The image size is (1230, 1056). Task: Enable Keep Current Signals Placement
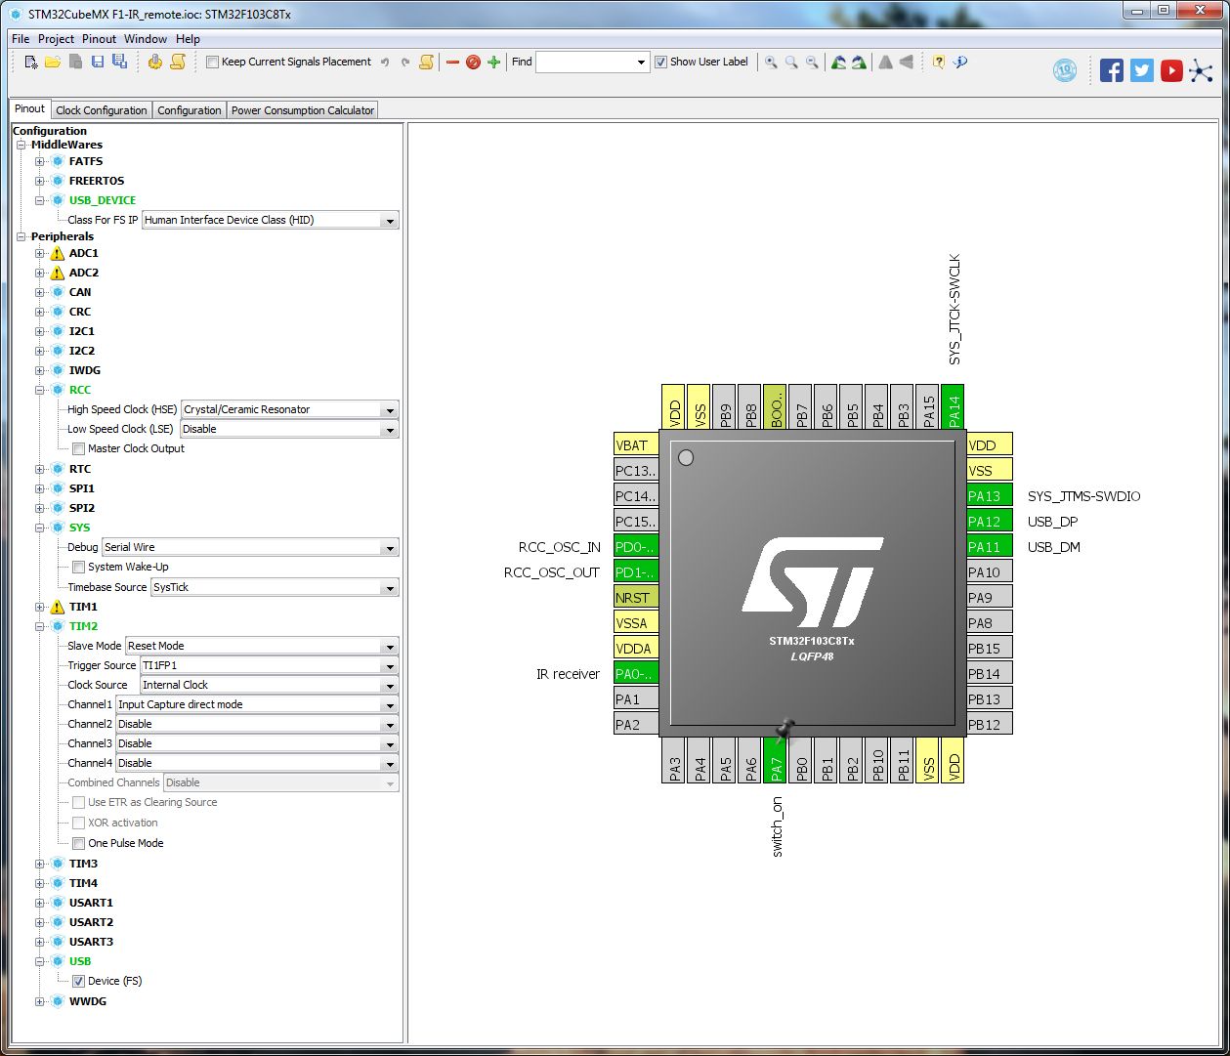(212, 62)
